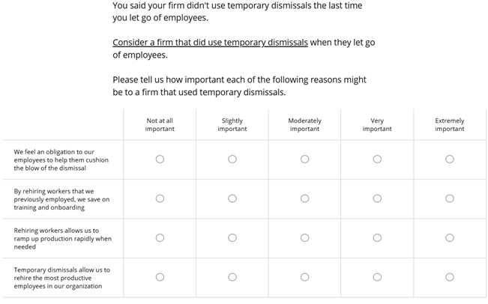Choose 'Slightly important' for rehiring most productive employees
Screen dimensions: 488x304
[x=232, y=277]
